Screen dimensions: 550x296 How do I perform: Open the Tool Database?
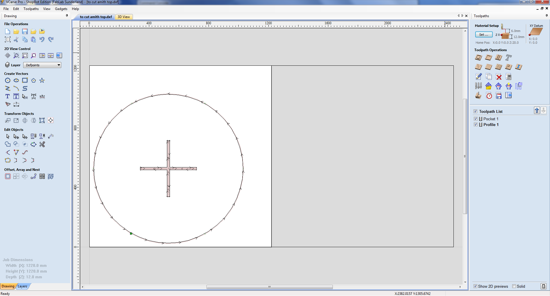[x=478, y=86]
